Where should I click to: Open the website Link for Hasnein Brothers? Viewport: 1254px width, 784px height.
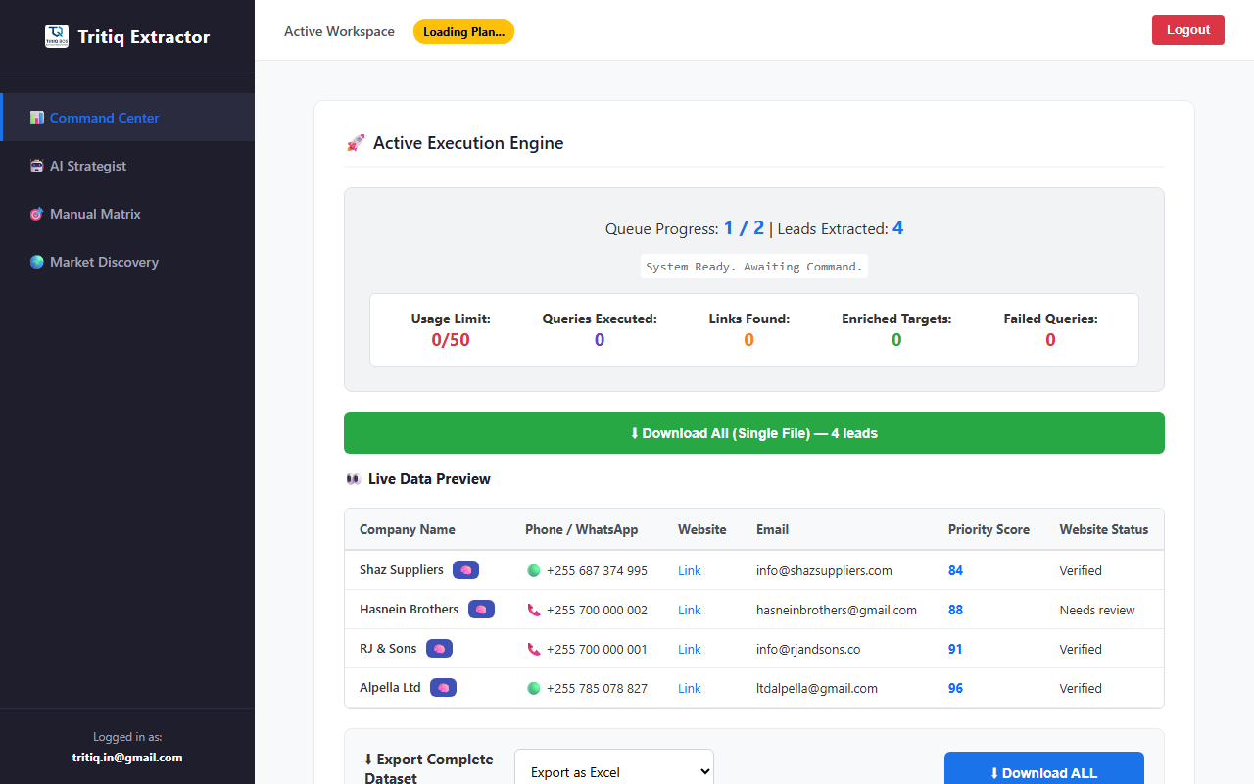point(690,610)
